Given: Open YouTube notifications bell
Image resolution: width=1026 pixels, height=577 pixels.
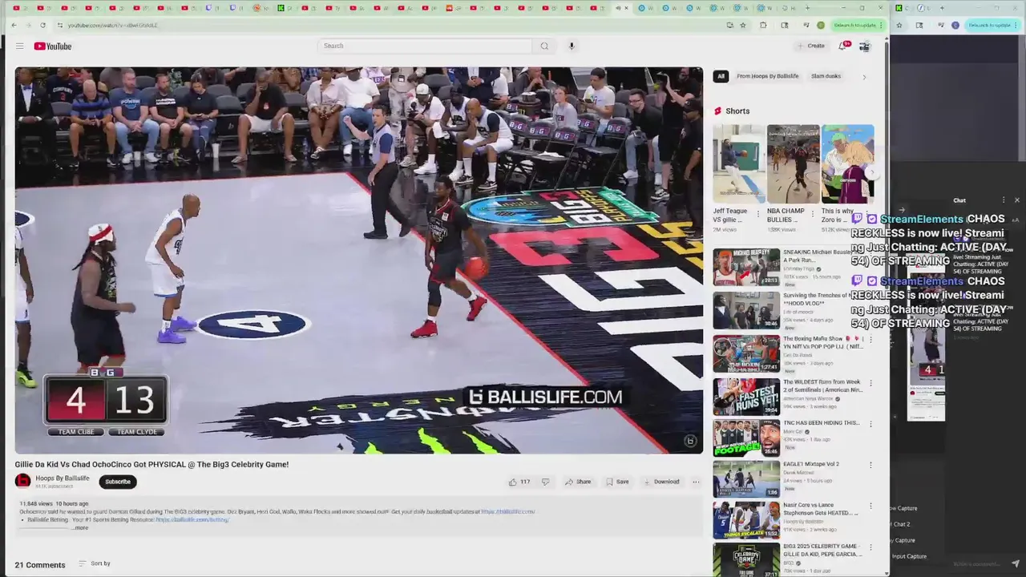Looking at the screenshot, I should click(842, 46).
